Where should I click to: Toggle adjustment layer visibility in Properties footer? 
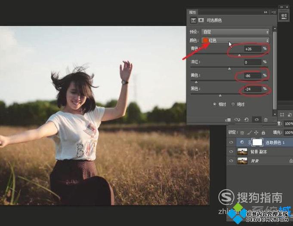click(256, 120)
